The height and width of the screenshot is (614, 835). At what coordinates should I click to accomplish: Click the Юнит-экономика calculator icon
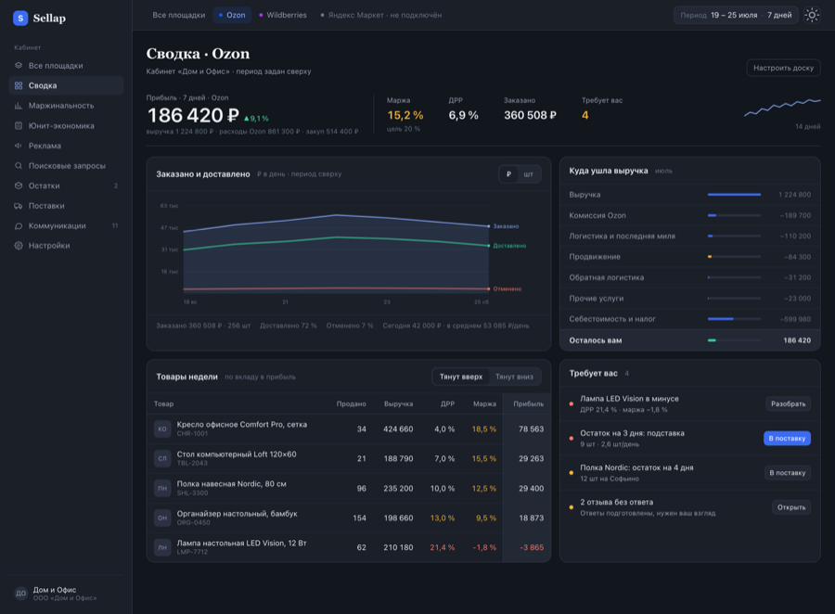[x=19, y=126]
